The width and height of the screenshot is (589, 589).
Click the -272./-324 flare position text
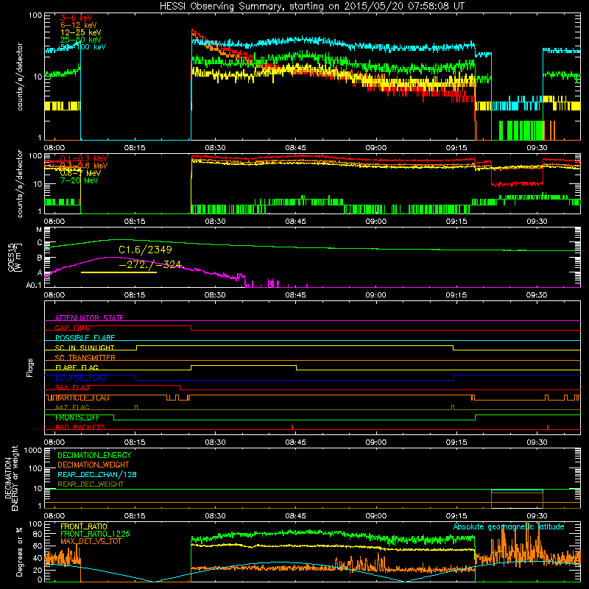150,264
